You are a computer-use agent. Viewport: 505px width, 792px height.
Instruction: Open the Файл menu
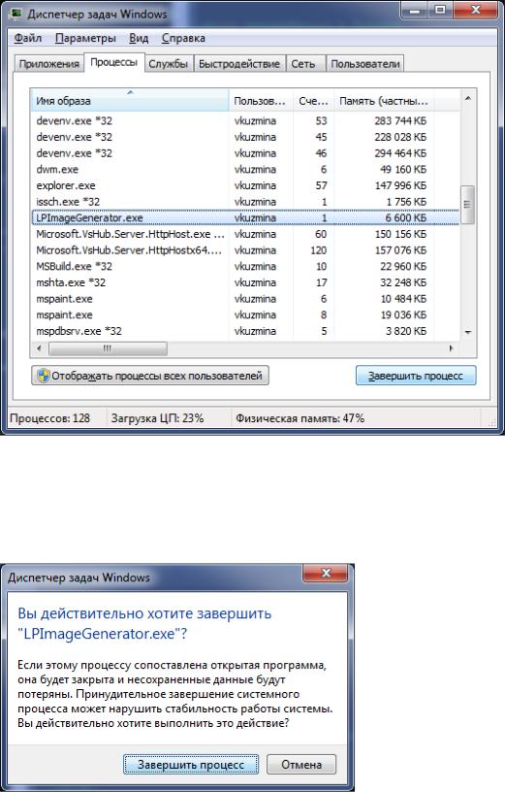click(x=28, y=39)
